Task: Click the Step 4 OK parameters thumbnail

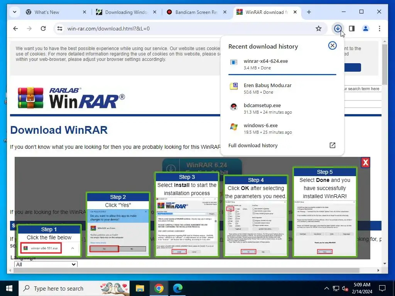Action: [x=256, y=216]
